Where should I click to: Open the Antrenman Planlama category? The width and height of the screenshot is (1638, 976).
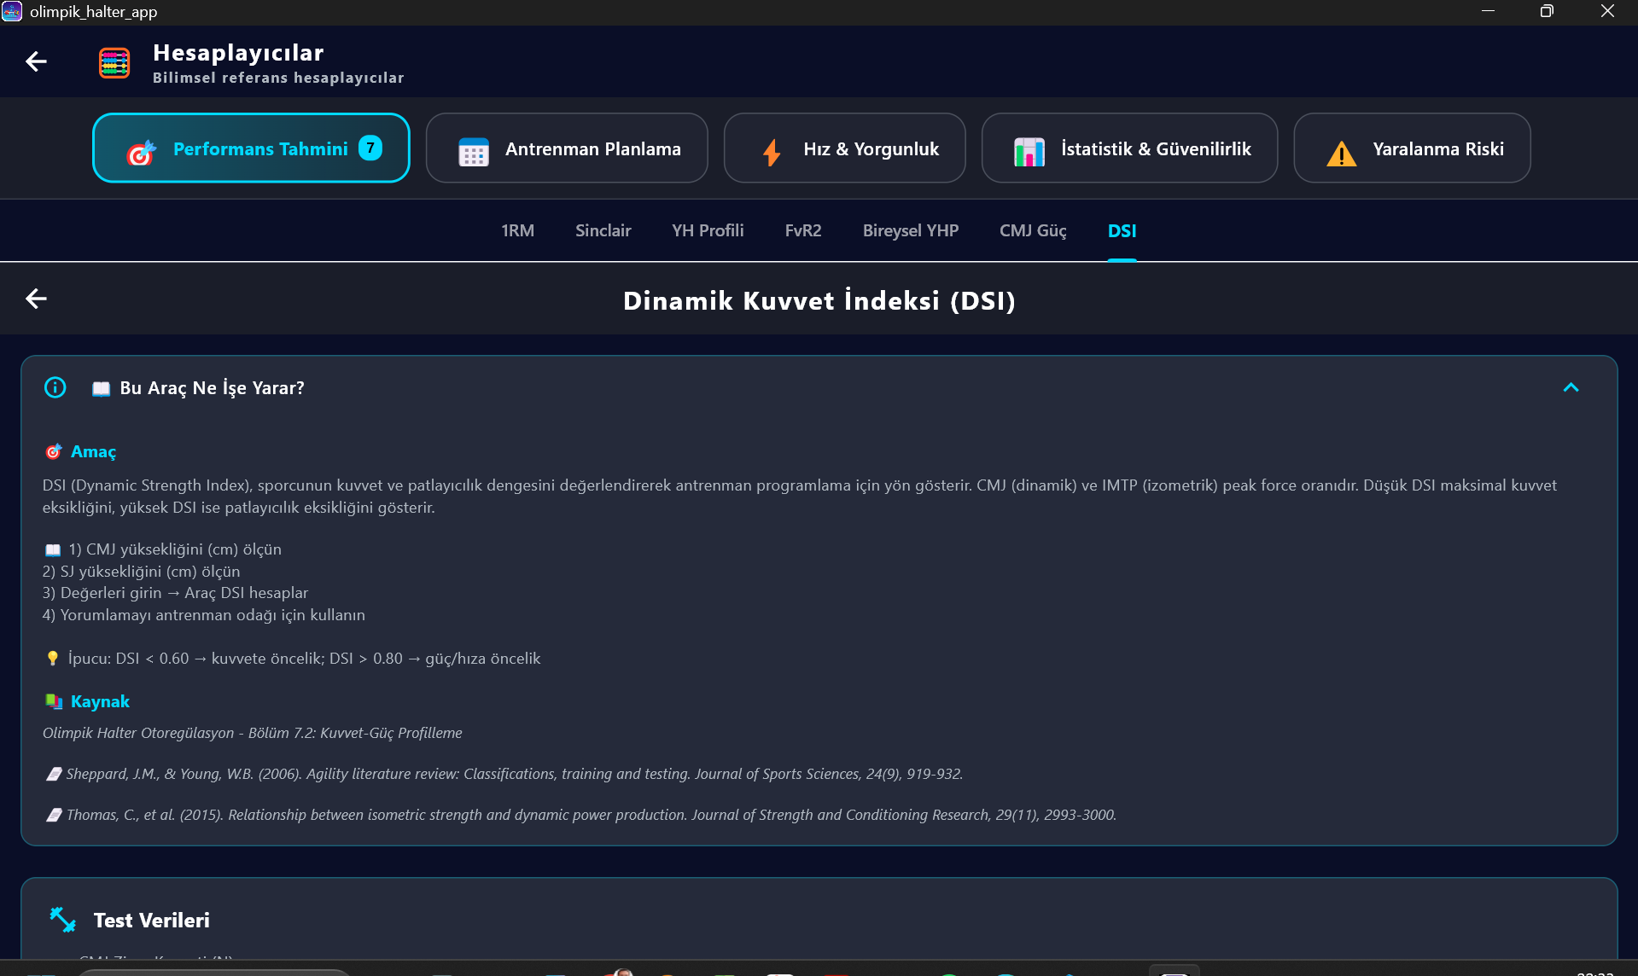567,148
